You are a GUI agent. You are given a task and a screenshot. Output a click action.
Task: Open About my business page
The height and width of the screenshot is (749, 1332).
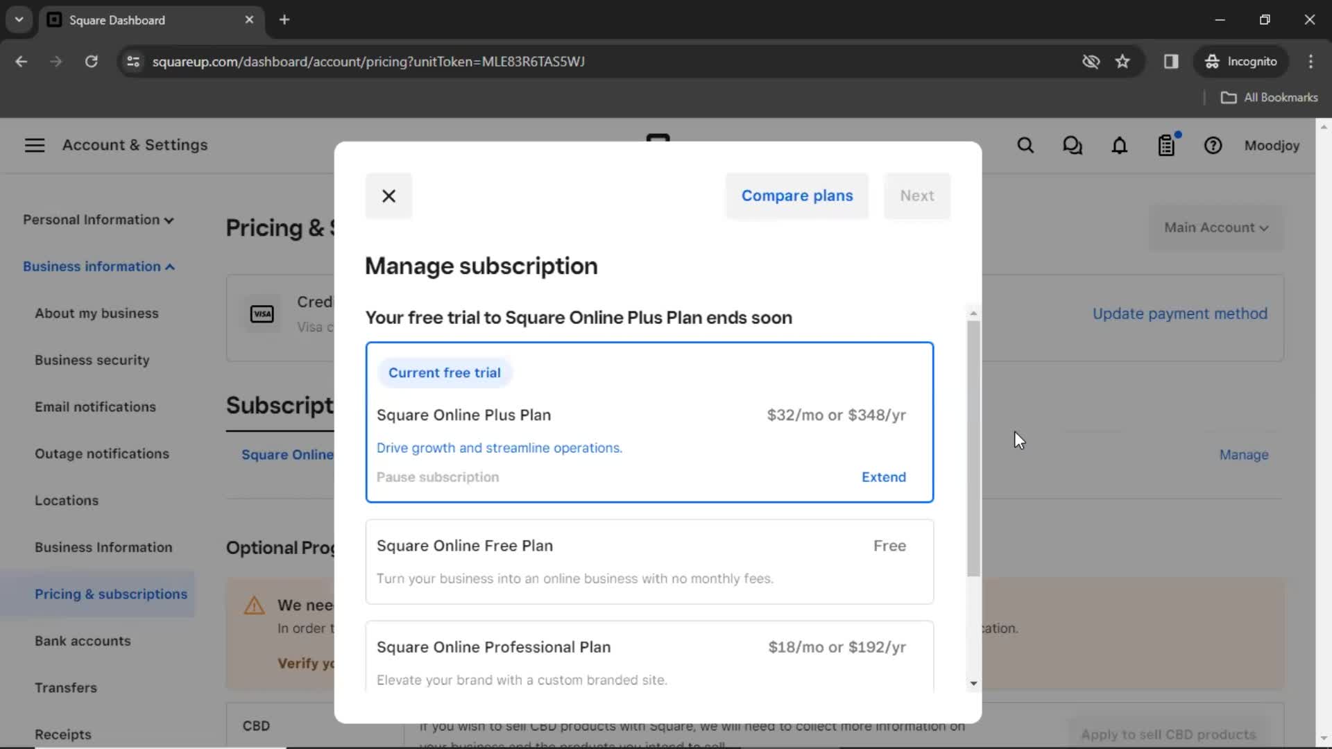click(96, 313)
